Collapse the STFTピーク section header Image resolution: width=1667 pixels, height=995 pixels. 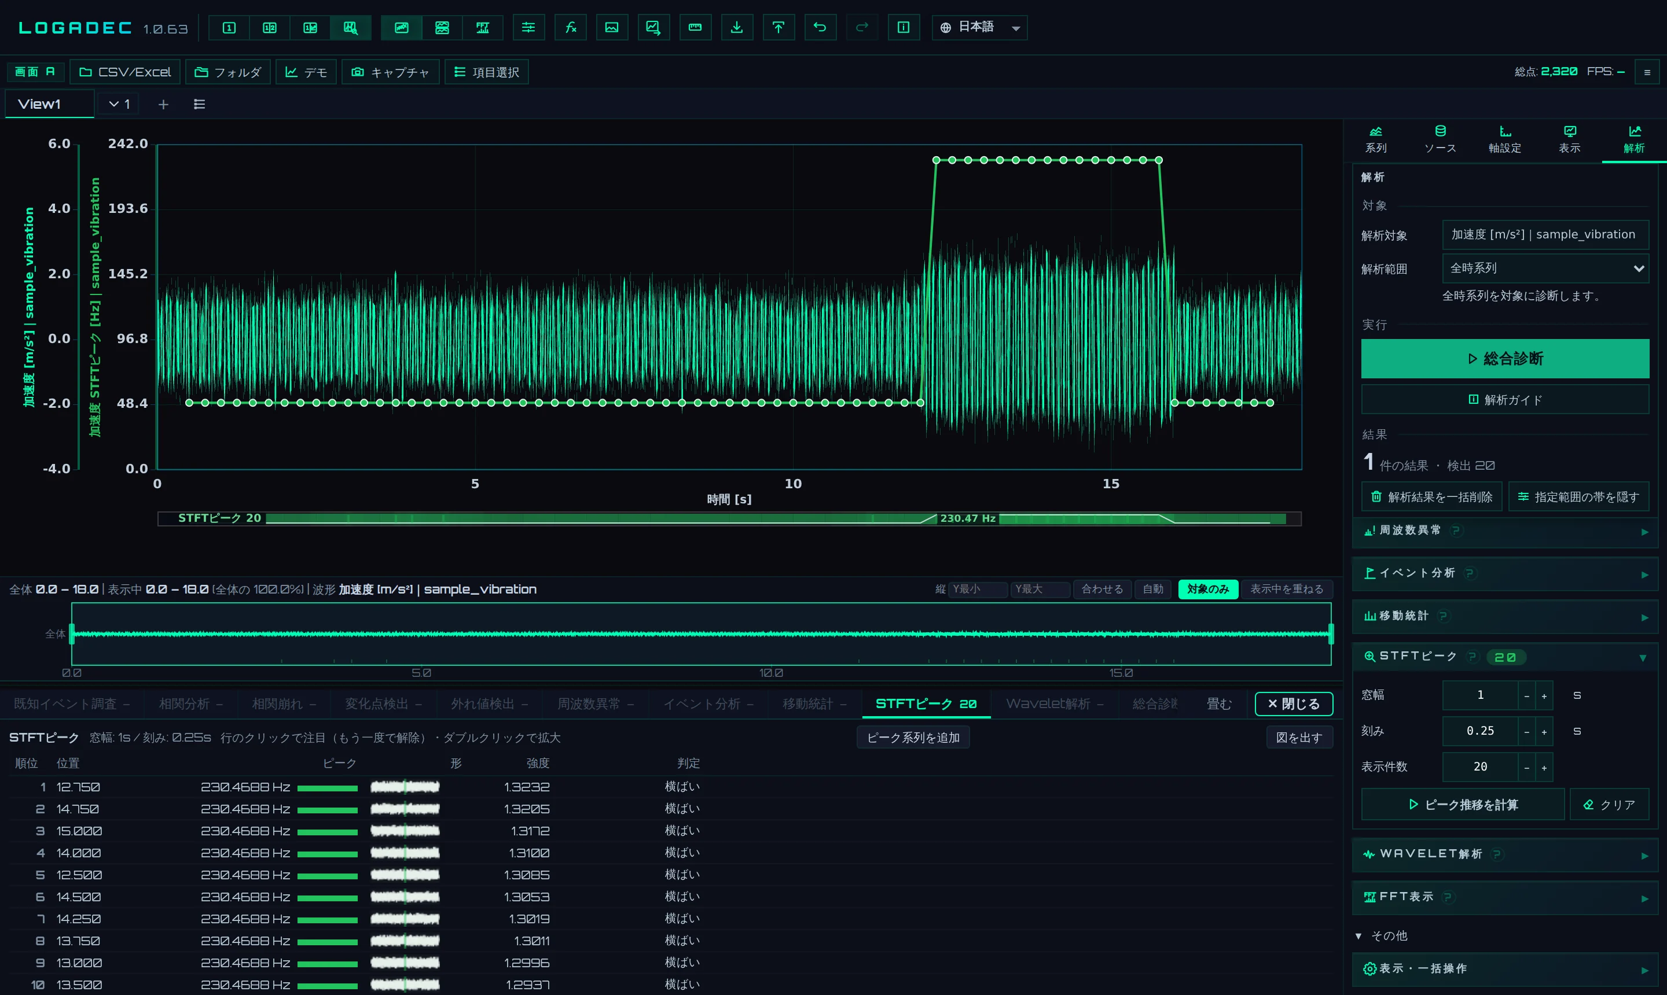coord(1505,657)
